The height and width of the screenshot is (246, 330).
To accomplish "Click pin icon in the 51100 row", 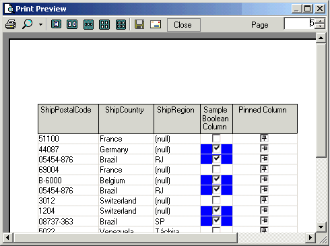I will 264,138.
